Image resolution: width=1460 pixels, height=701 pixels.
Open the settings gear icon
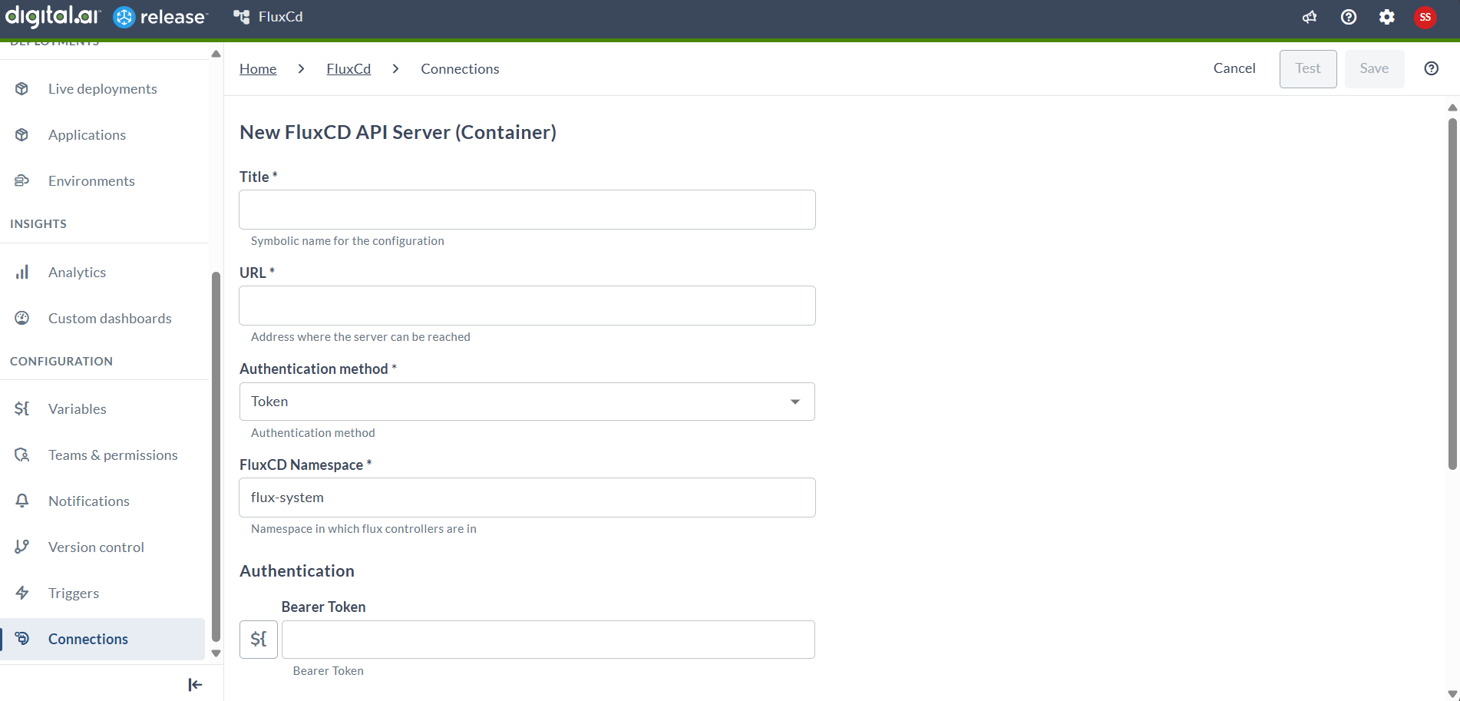(x=1387, y=17)
